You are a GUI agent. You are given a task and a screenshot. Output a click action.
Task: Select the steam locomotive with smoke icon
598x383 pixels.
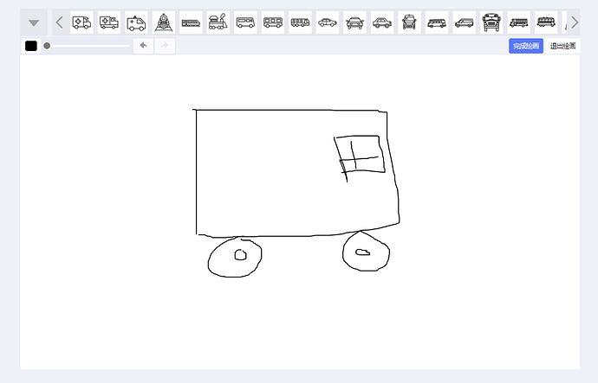218,22
